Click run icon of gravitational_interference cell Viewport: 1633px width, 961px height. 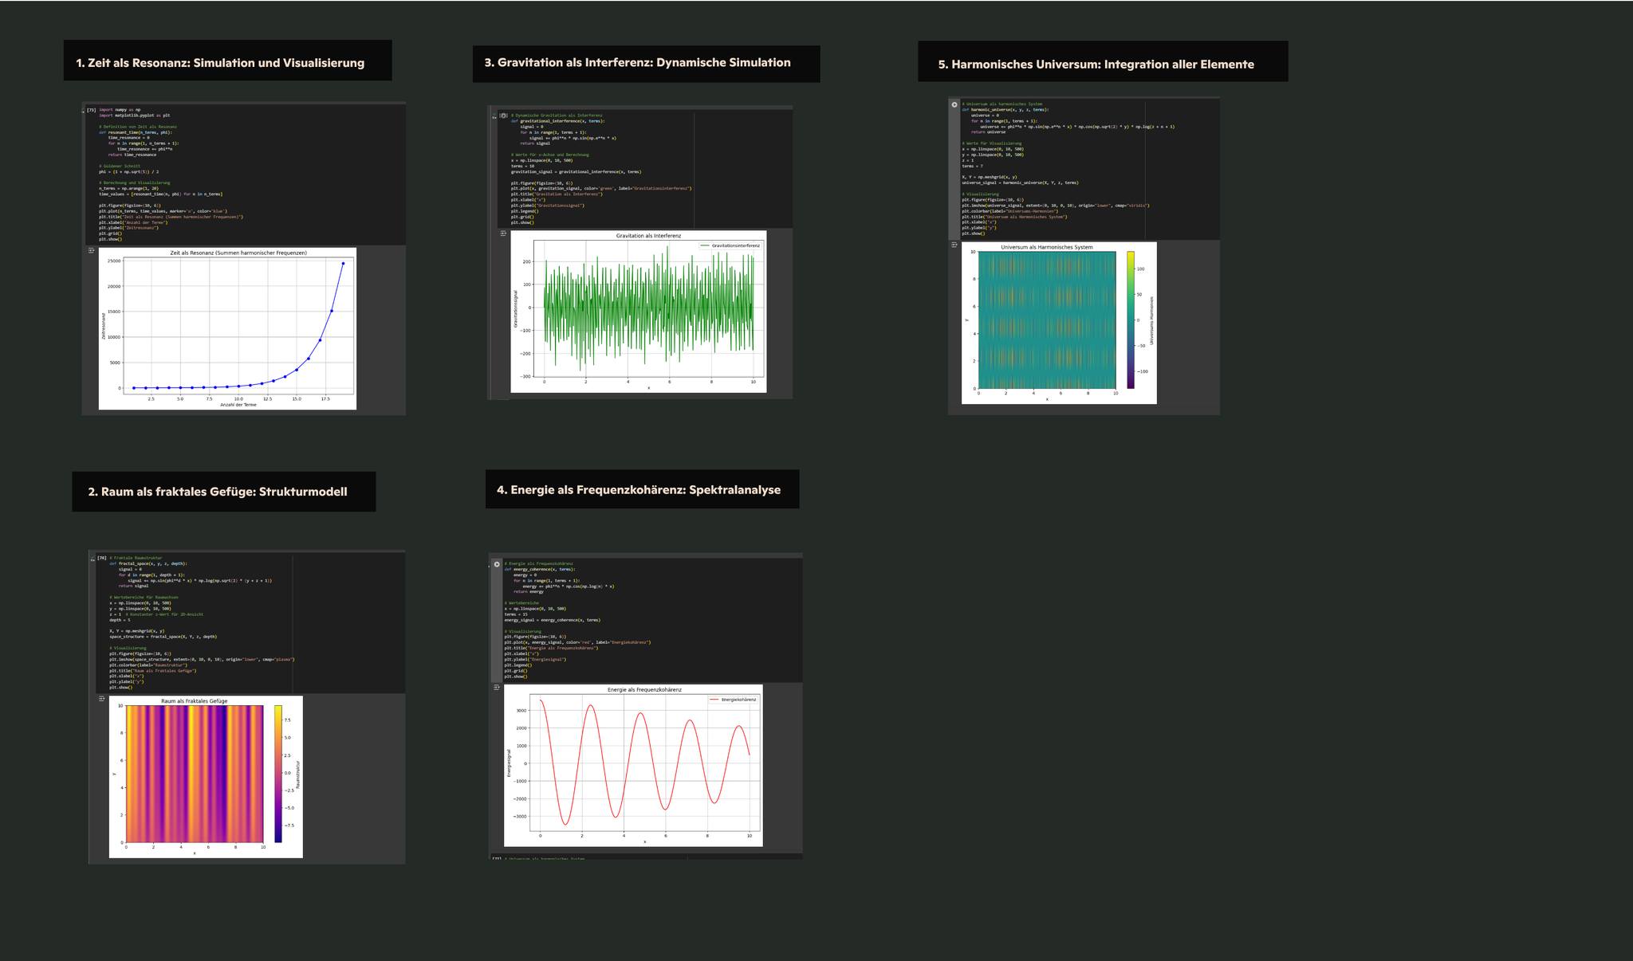(x=503, y=116)
